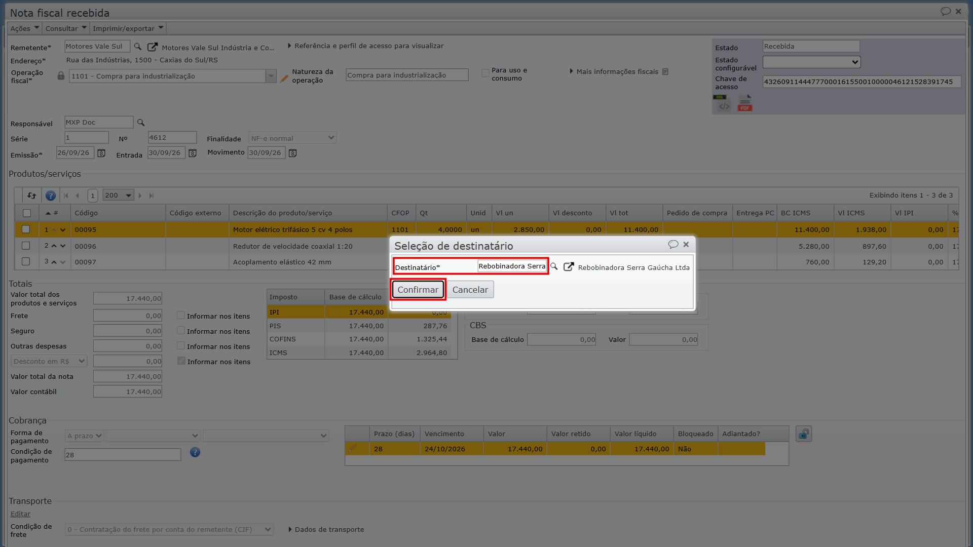Click the search icon next to Destinatário field
This screenshot has height=547, width=973.
point(554,266)
